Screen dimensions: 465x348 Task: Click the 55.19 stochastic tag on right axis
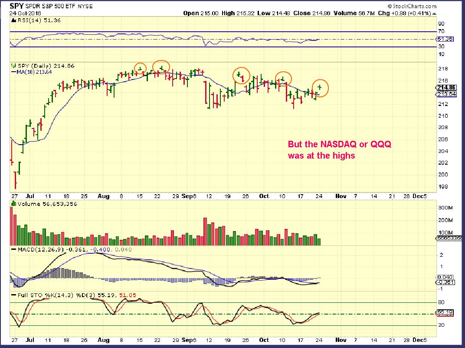[445, 312]
